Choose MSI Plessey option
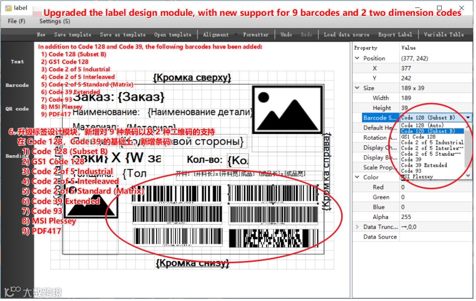The height and width of the screenshot is (301, 476). pyautogui.click(x=432, y=177)
